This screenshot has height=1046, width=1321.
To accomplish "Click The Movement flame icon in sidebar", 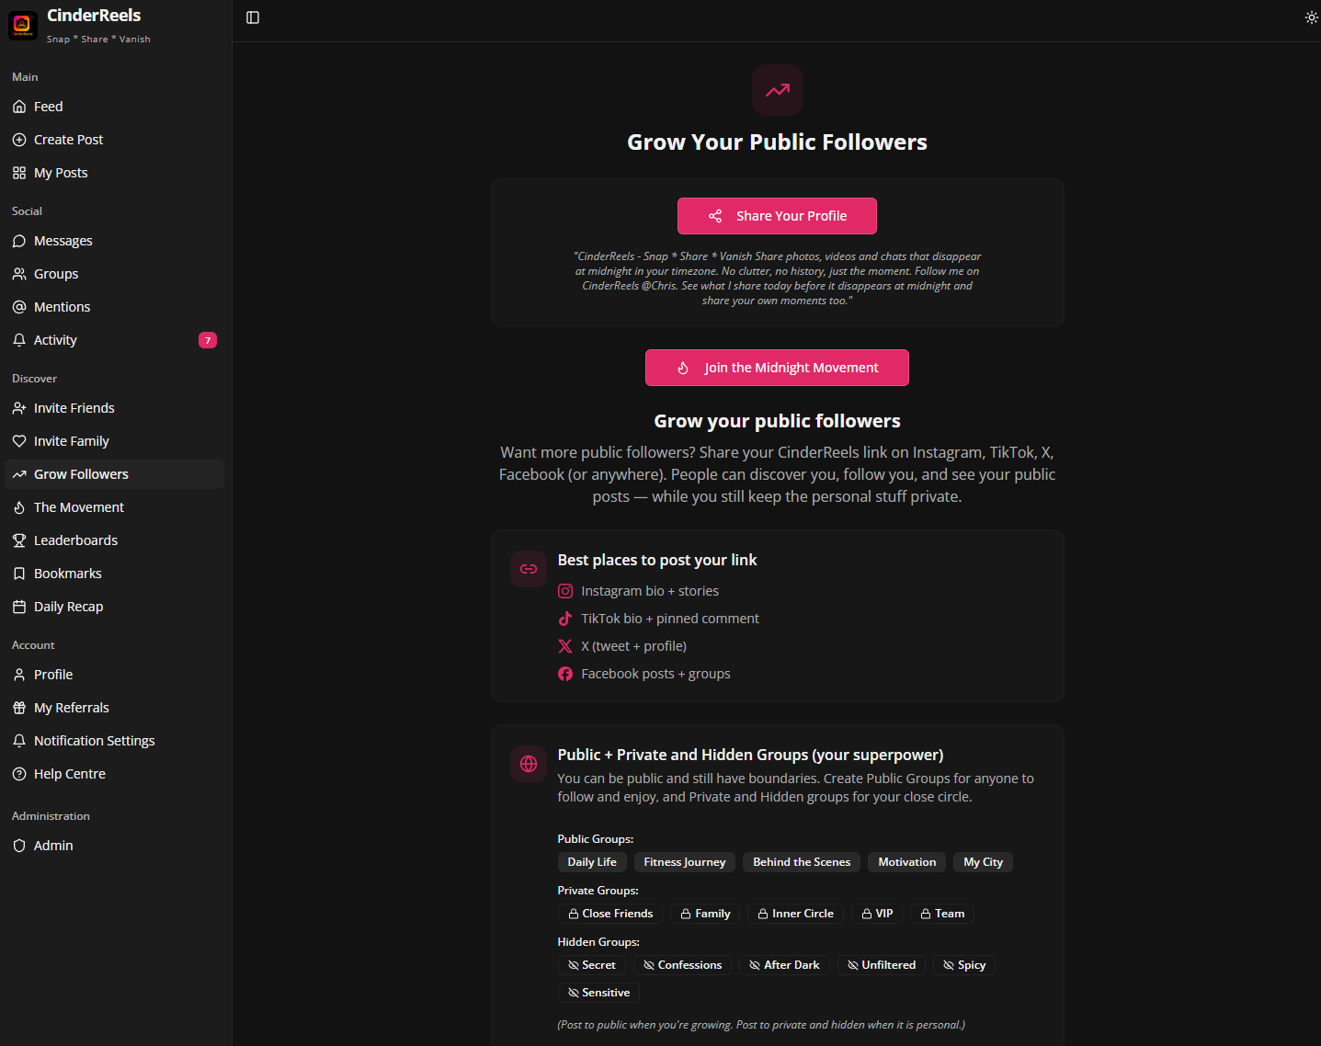I will 19,507.
